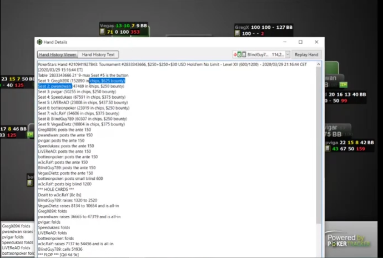Image resolution: width=383 pixels, height=258 pixels.
Task: Click the PokerStars Hand #210941927843 header line
Action: click(x=172, y=64)
